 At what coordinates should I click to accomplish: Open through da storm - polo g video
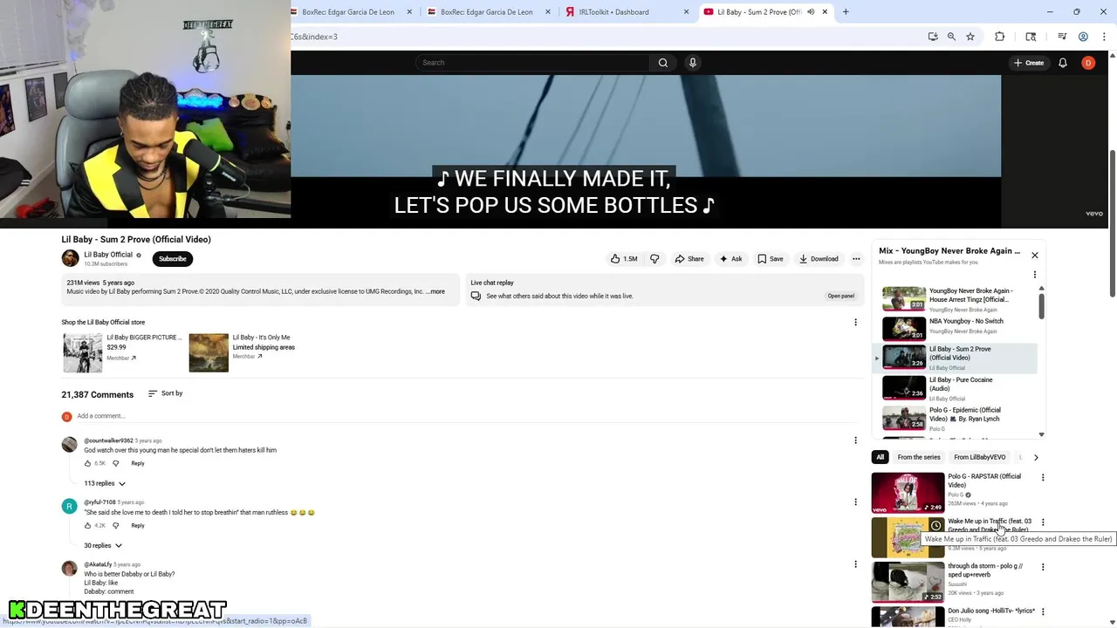[x=908, y=582]
